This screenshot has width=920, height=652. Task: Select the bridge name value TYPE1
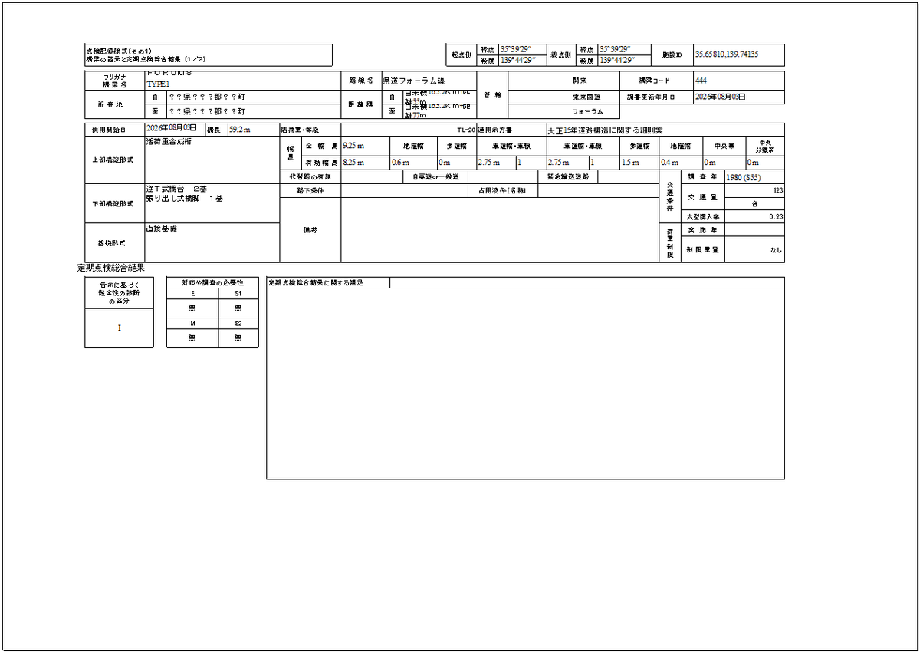[x=158, y=84]
